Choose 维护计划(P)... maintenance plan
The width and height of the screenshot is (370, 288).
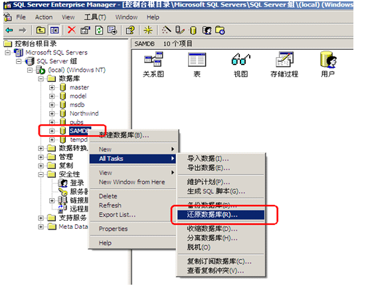point(221,182)
